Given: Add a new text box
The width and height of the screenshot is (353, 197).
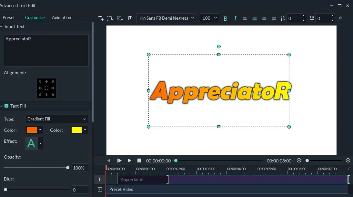Looking at the screenshot, I should pyautogui.click(x=101, y=18).
